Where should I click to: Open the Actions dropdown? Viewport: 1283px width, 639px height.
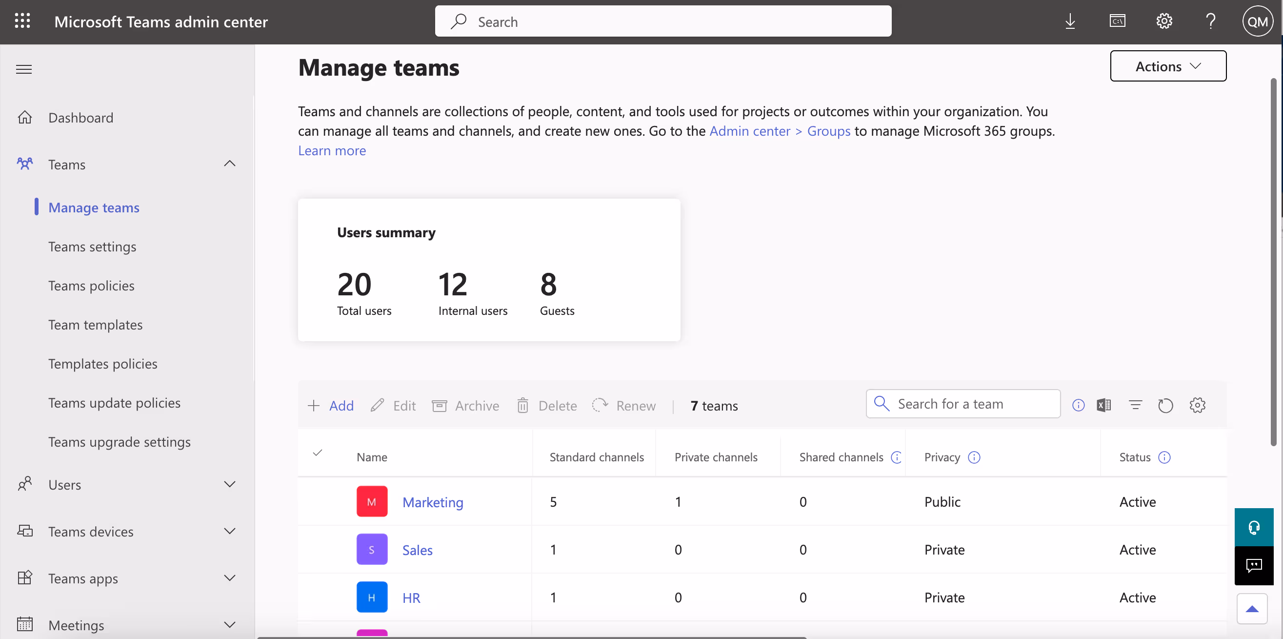tap(1167, 66)
